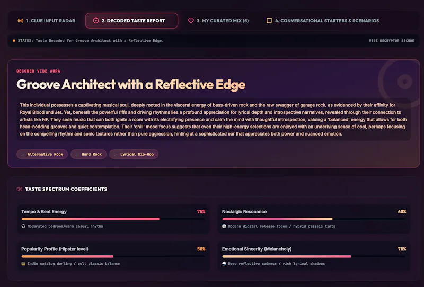Viewport: 424px width, 287px height.
Task: Click the speaker icon beside Taste Spectrum Coefficients
Action: tap(20, 189)
